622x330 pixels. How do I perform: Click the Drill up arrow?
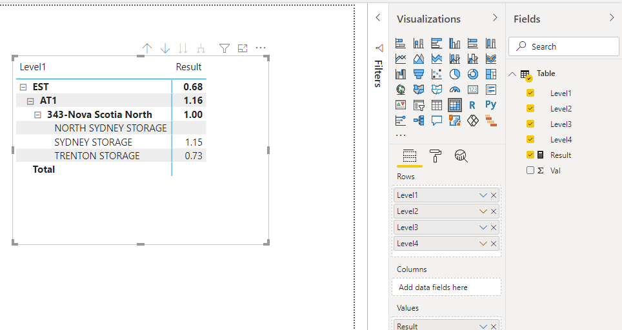(147, 48)
